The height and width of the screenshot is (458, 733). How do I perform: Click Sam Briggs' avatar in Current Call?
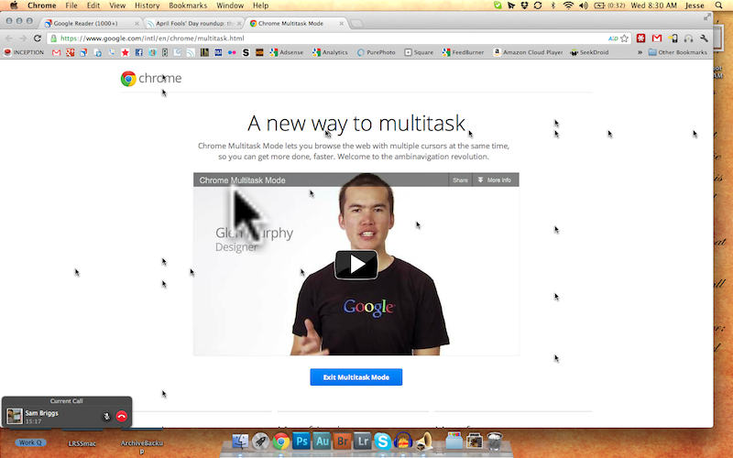coord(15,416)
